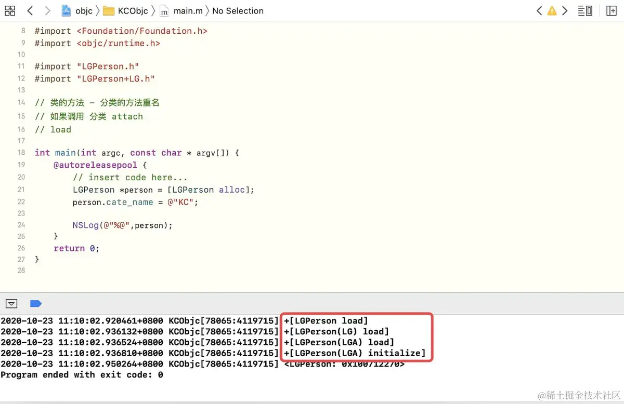
Task: Open the No Selection symbol menu
Action: [x=238, y=11]
